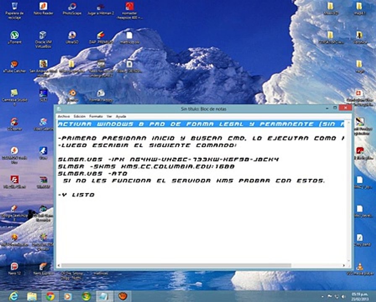Click the 'slmgr -skms kms.cc.columbia.edu' line
The height and width of the screenshot is (302, 376).
146,167
